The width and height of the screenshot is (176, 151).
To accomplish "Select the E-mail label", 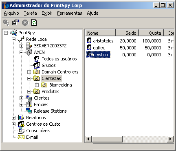I will [32, 137].
